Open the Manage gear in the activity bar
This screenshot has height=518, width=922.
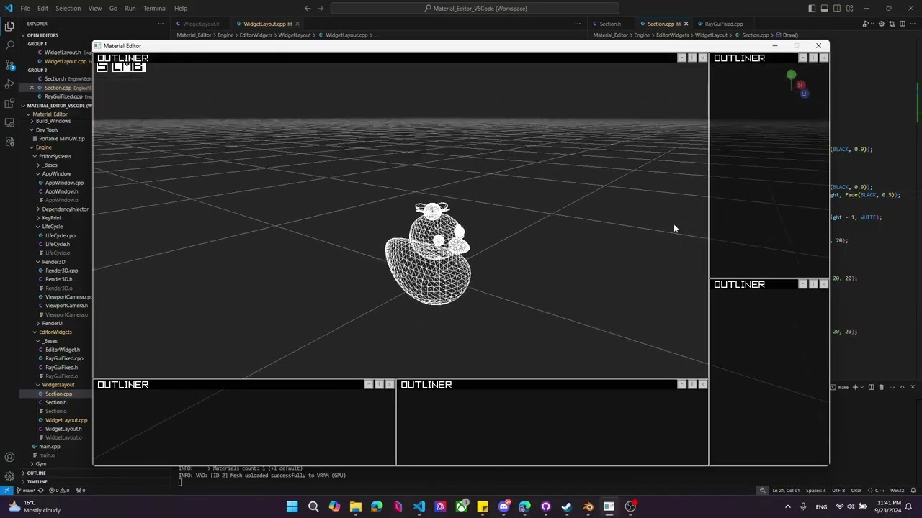point(9,476)
